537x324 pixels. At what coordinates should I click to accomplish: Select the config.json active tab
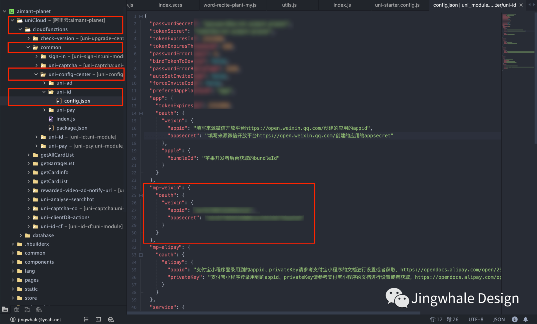(474, 5)
